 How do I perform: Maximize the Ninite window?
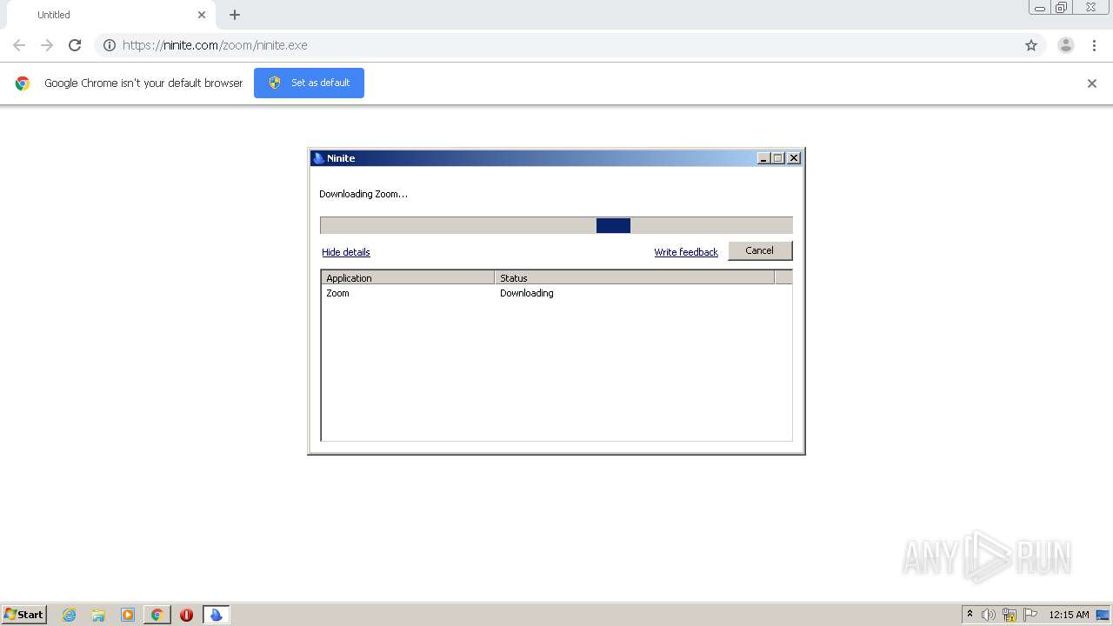point(778,158)
